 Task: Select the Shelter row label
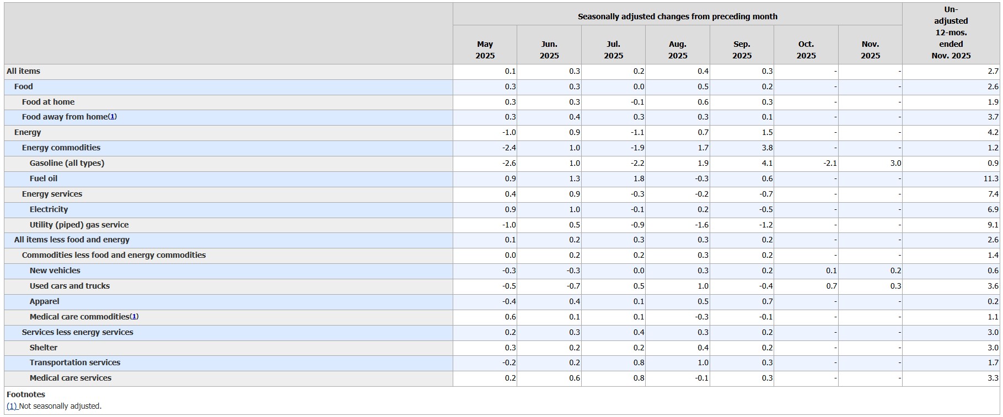44,348
